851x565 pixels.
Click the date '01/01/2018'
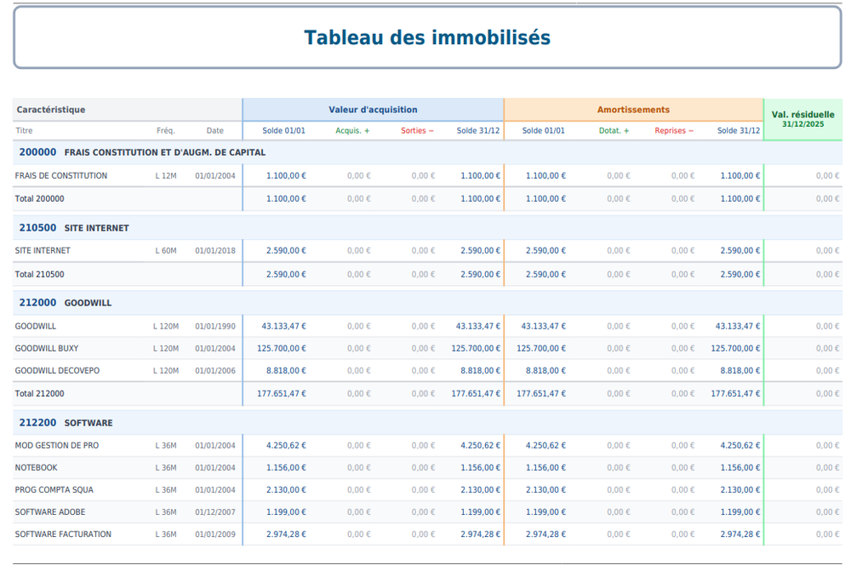click(215, 251)
